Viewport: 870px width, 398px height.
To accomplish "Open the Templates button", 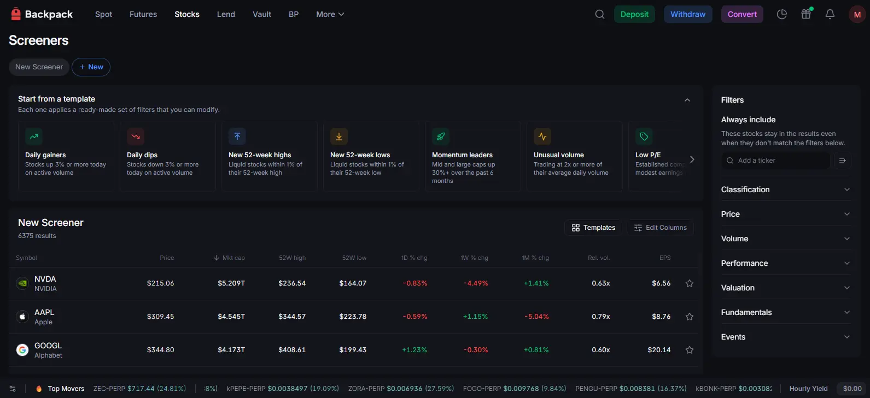I will (593, 228).
